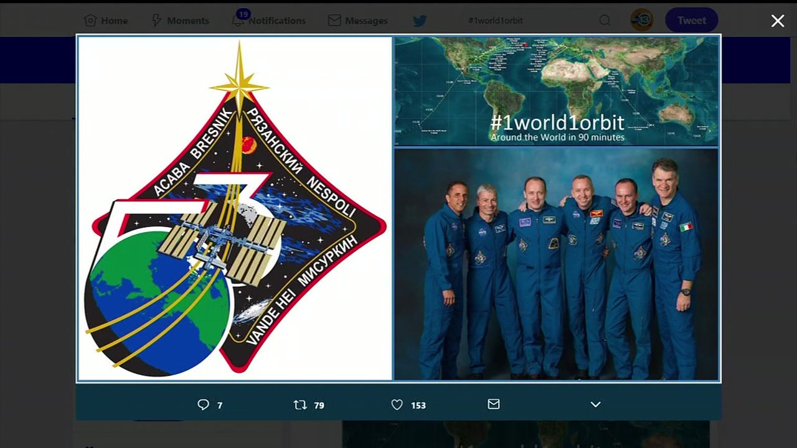The width and height of the screenshot is (797, 448).
Task: Click the #1world1orbit world map image
Action: (x=557, y=91)
